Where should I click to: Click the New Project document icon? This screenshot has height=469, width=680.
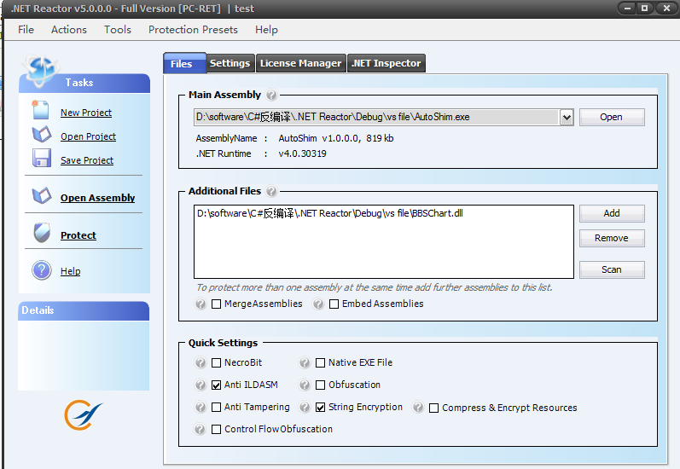(40, 110)
